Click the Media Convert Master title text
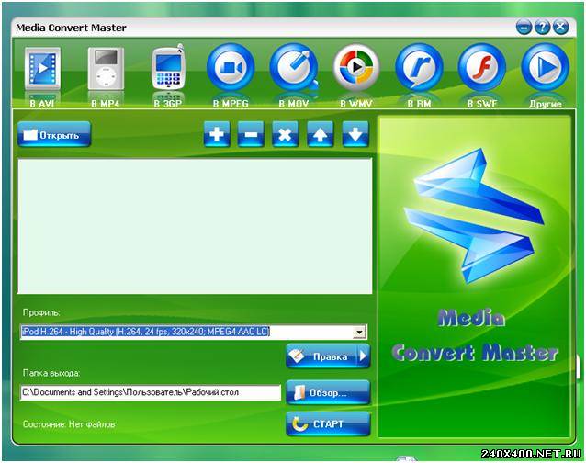The width and height of the screenshot is (586, 463). click(x=71, y=28)
